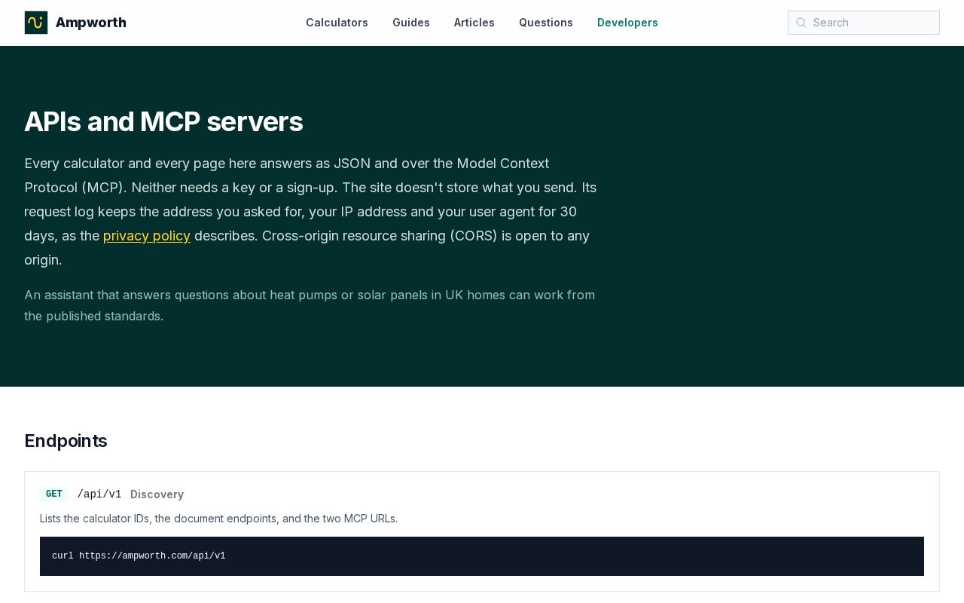Select the Developers nav link
Viewport: 964px width, 603px height.
[627, 23]
